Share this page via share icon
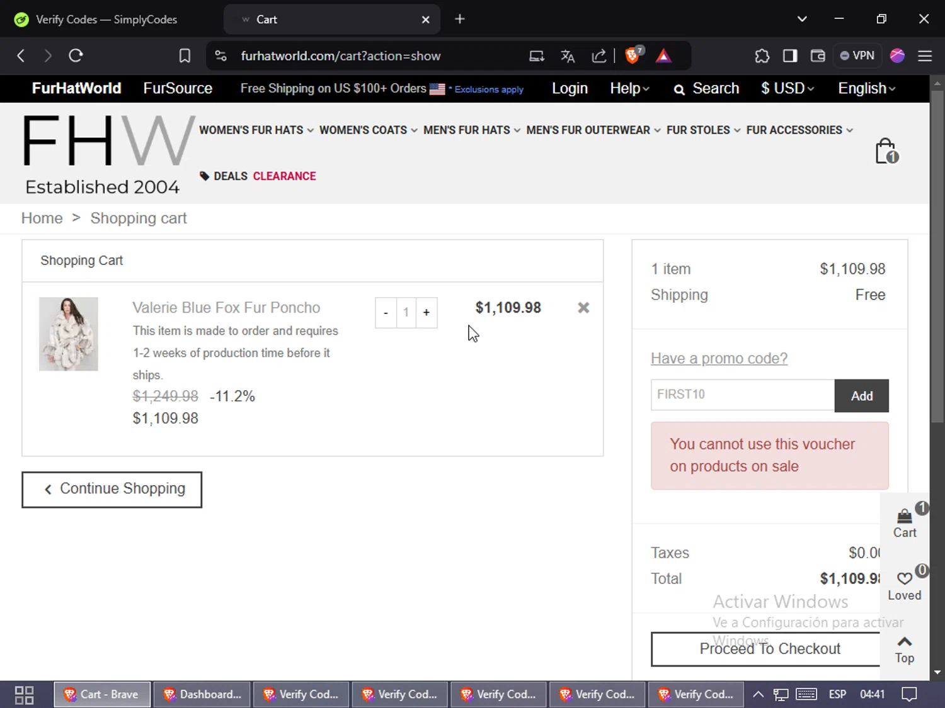The image size is (945, 708). click(599, 56)
